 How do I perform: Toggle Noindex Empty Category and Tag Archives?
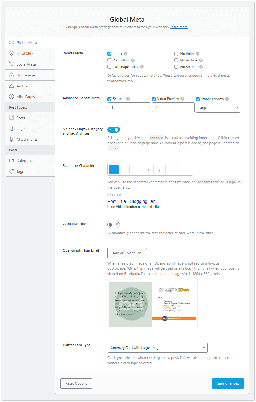point(114,130)
